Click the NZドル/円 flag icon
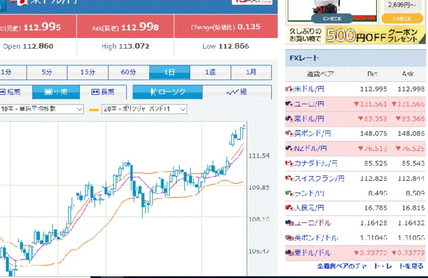The width and height of the screenshot is (428, 278). pyautogui.click(x=289, y=148)
